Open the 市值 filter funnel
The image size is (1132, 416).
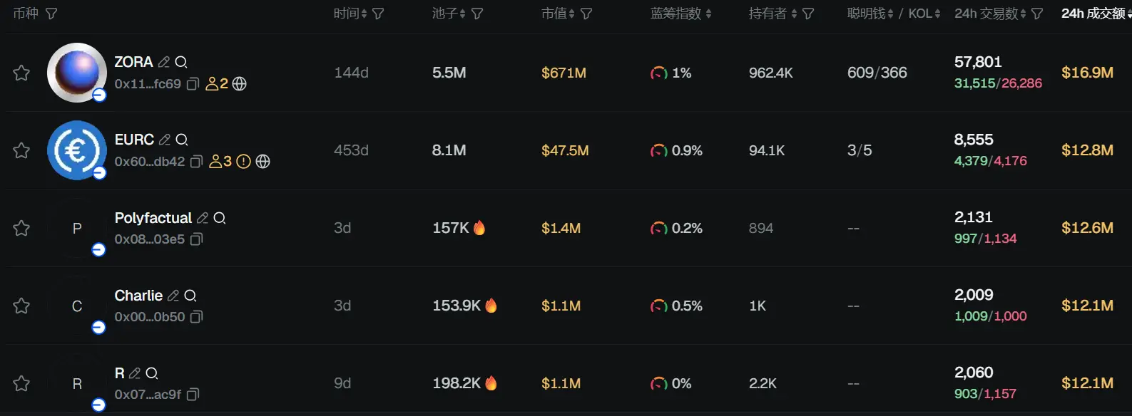click(x=586, y=14)
